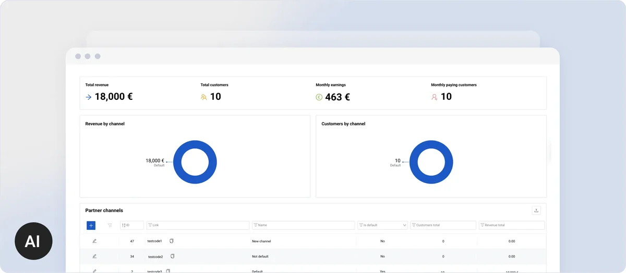This screenshot has height=273, width=626.
Task: Click the Monthly earnings euro icon
Action: click(319, 97)
